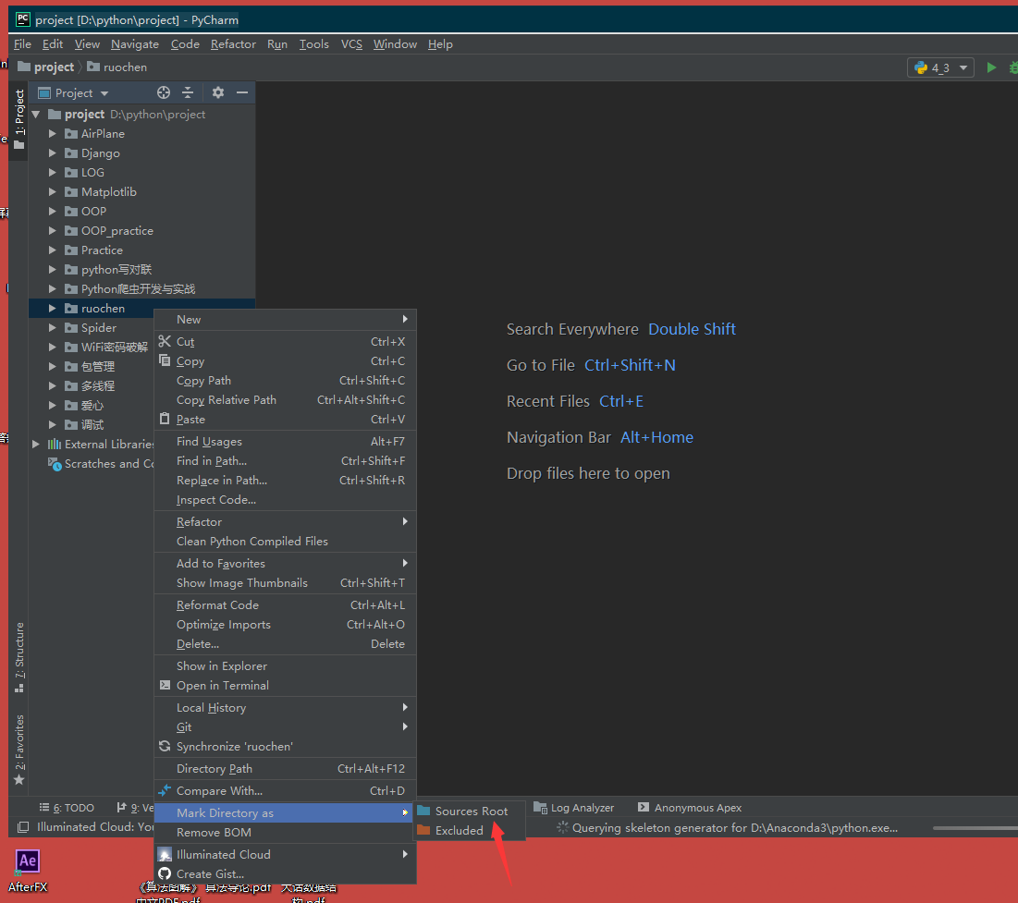Open the AfterFX desktop icon

(x=27, y=870)
